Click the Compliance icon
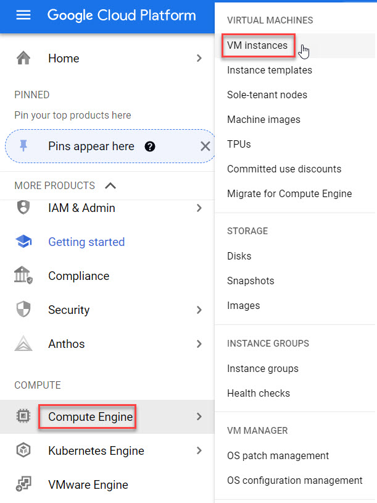 coord(23,276)
